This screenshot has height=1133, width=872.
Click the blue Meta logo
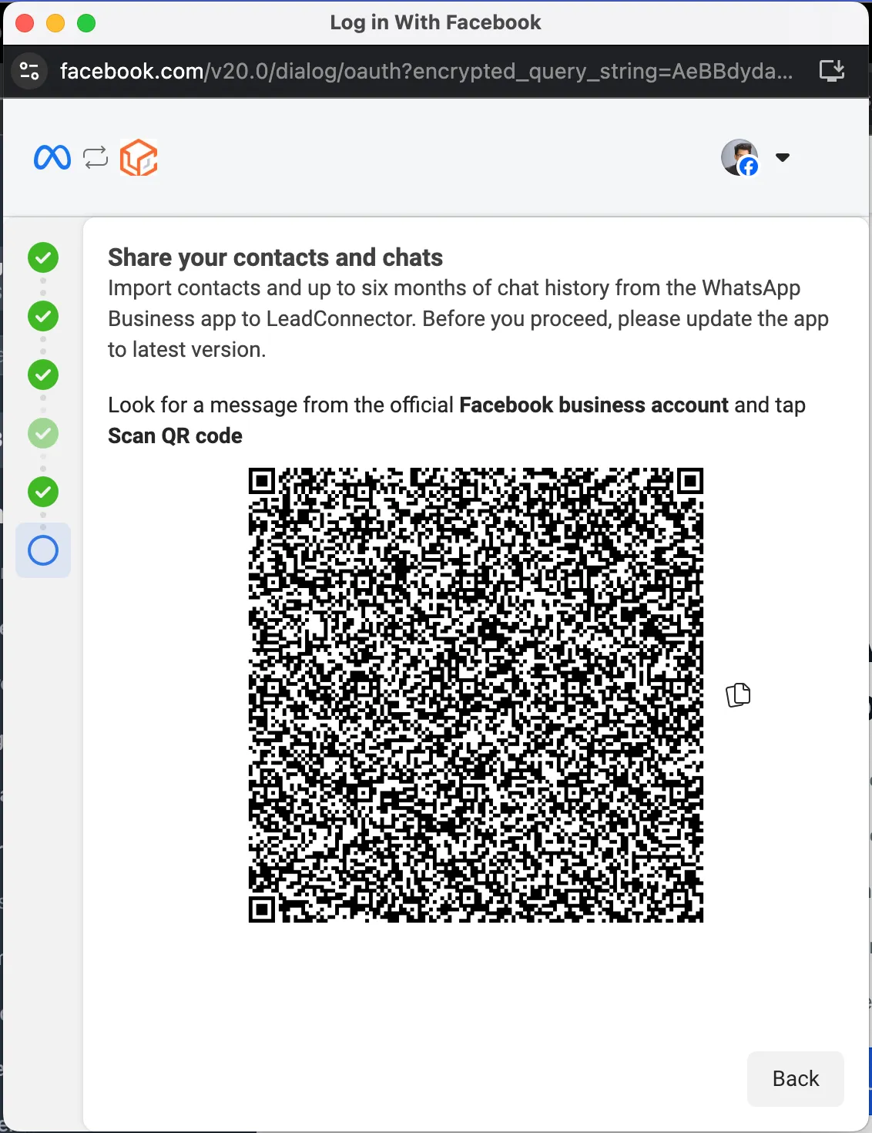click(x=52, y=158)
